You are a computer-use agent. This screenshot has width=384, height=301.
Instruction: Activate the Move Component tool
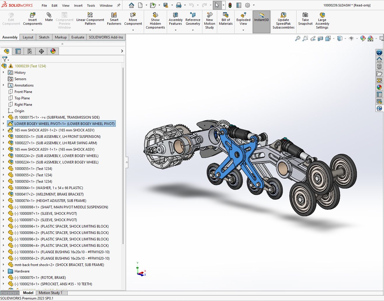coord(133,20)
